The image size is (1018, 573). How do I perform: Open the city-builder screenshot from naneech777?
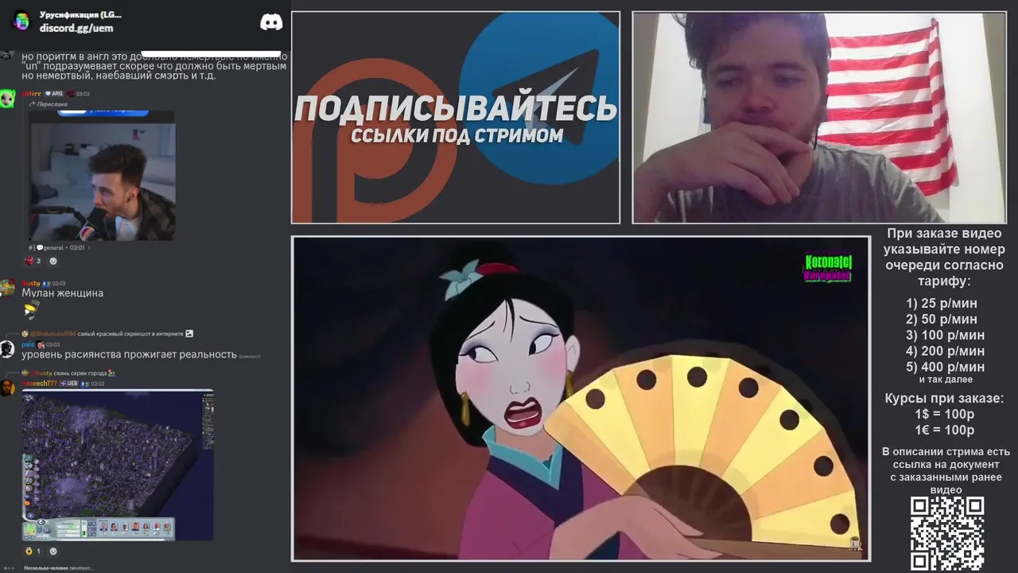tap(118, 465)
